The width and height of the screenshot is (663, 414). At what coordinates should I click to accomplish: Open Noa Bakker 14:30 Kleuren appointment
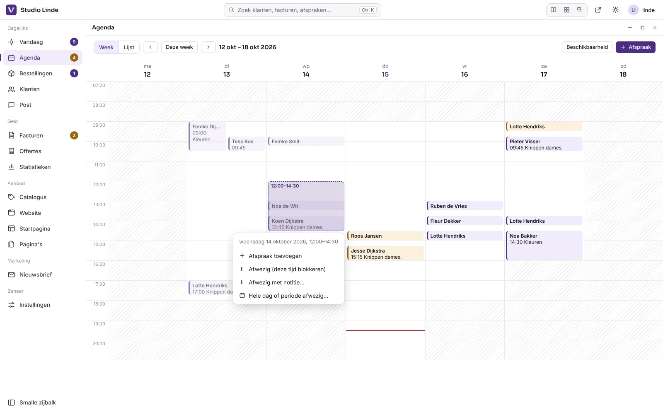[x=544, y=246]
